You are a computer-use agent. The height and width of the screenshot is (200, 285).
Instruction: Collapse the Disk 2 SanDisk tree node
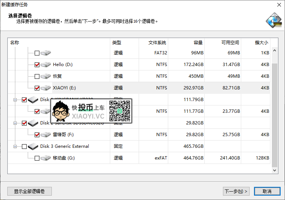point(15,123)
